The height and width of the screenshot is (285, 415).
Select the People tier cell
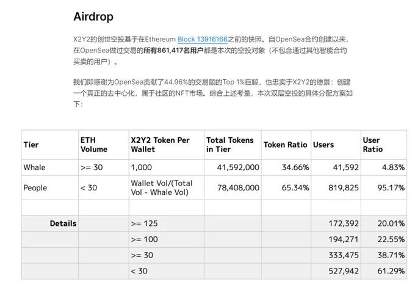pos(50,187)
